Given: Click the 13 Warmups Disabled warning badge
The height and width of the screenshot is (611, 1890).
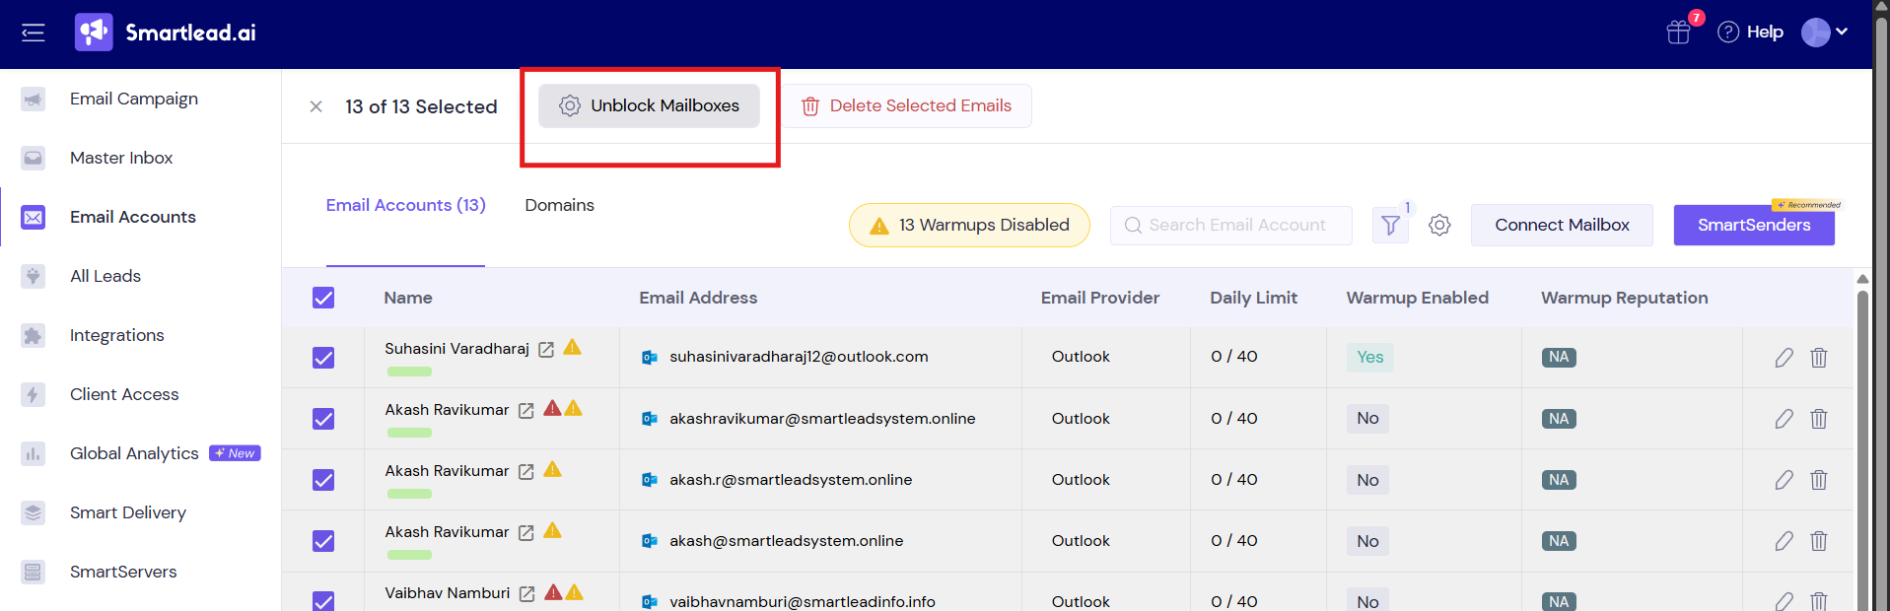Looking at the screenshot, I should pyautogui.click(x=969, y=225).
